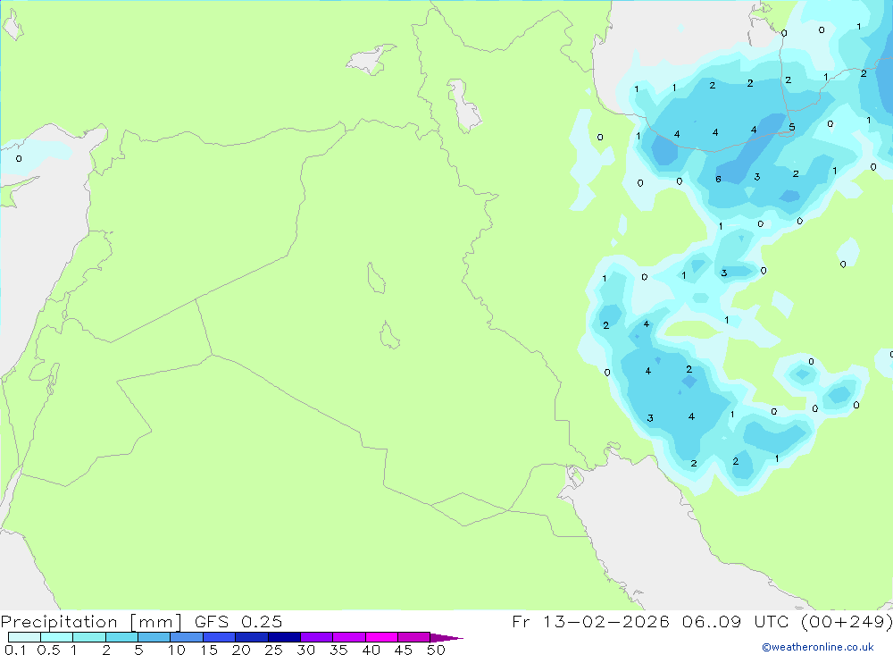Viewport: 893px width, 655px height.
Task: Click the 30–35 mm legend color swatch
Action: [316, 637]
